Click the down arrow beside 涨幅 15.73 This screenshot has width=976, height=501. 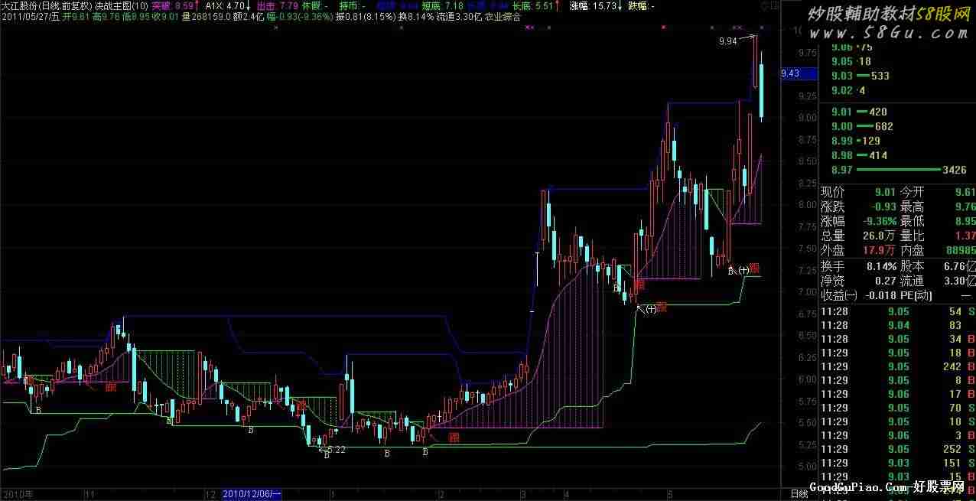(620, 5)
